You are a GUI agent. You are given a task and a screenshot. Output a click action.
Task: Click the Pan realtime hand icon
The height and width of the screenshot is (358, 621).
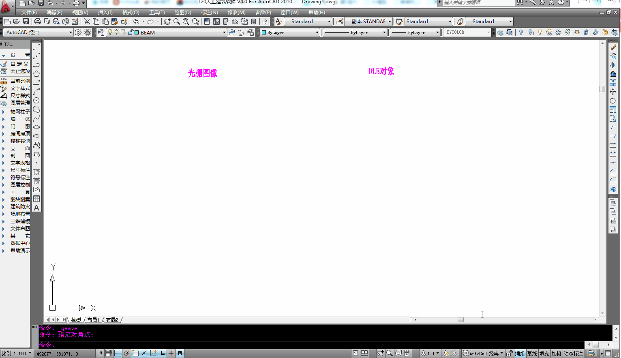tap(167, 21)
